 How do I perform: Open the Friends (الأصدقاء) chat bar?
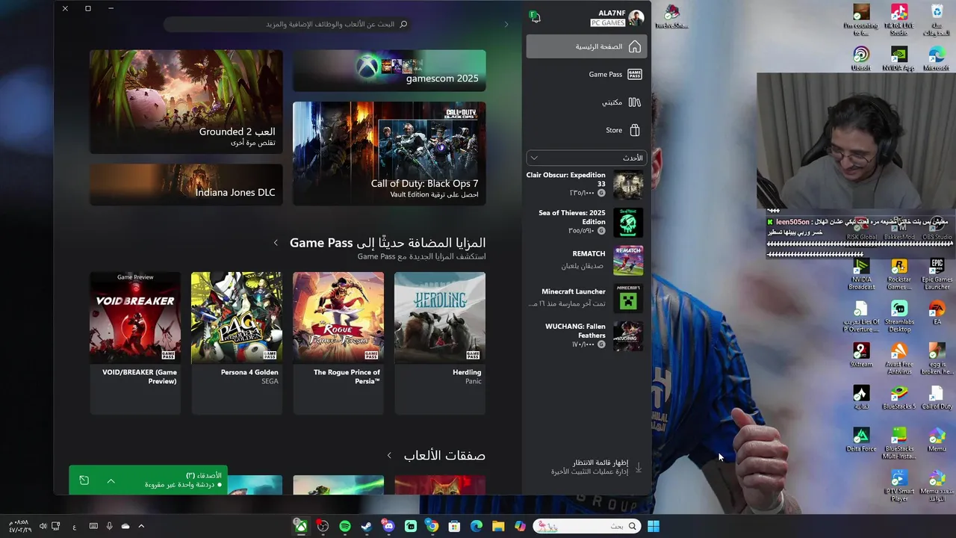tap(149, 480)
